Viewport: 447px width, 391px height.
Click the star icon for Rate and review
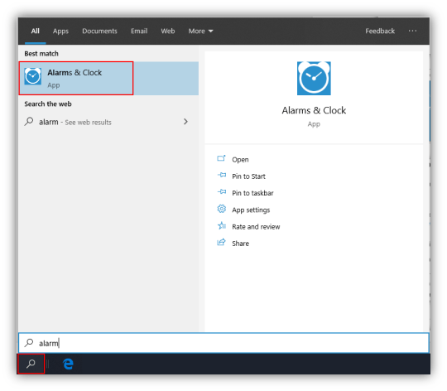pos(222,226)
